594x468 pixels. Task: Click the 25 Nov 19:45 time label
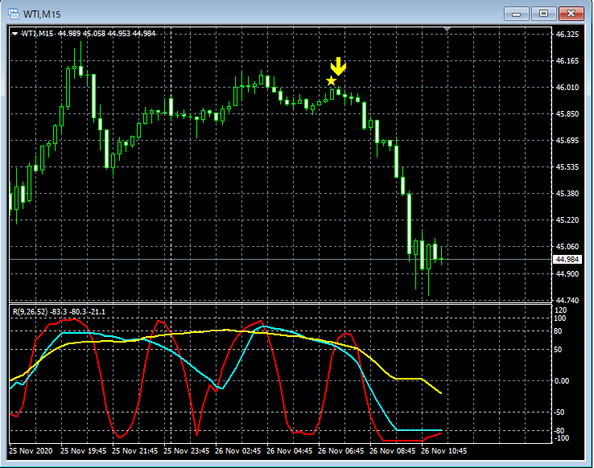tap(85, 452)
